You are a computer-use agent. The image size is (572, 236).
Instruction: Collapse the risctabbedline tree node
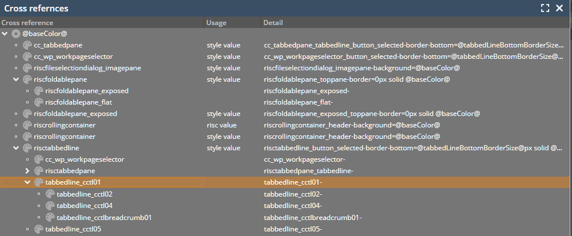pos(17,148)
